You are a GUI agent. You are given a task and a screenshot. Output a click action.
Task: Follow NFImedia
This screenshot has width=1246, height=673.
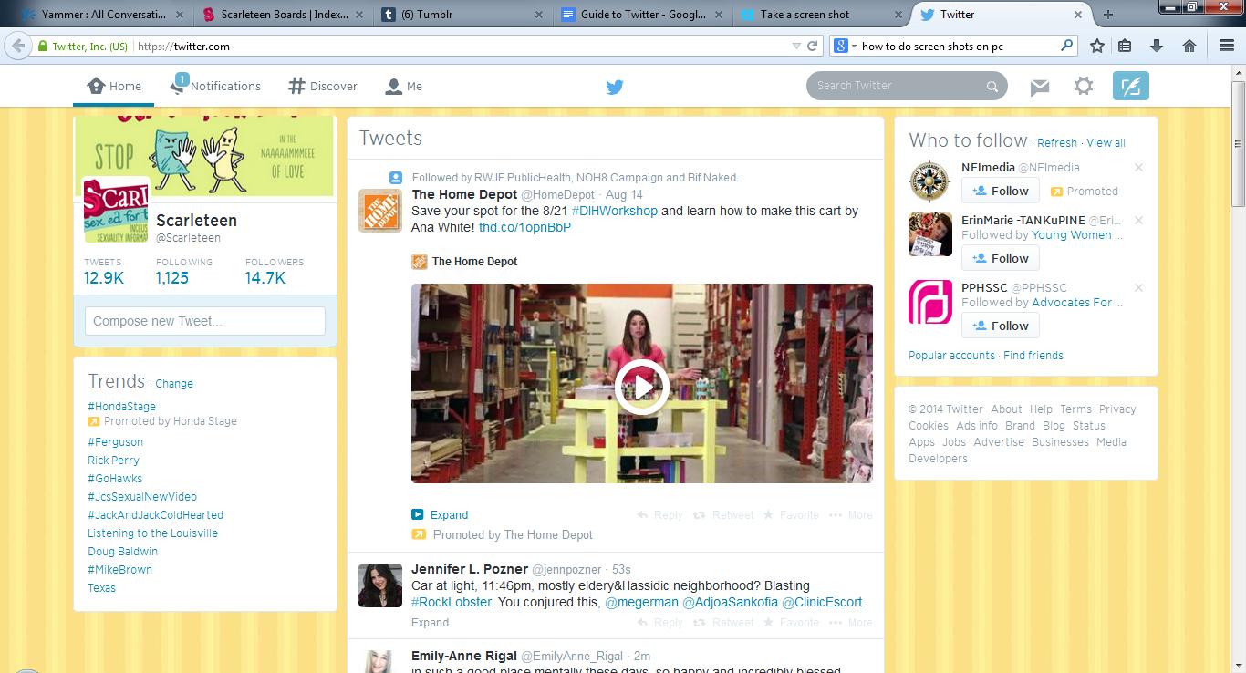pos(1000,191)
